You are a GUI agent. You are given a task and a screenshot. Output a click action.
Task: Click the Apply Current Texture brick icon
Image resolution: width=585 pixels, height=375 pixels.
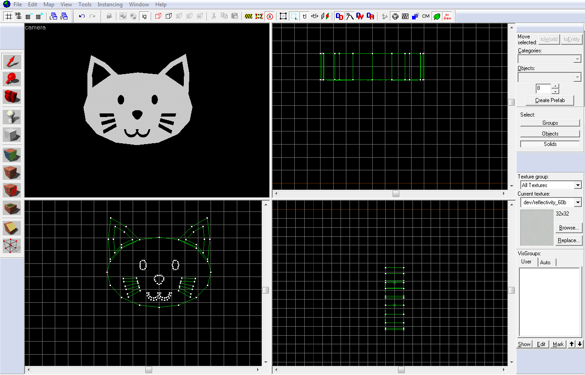12,173
